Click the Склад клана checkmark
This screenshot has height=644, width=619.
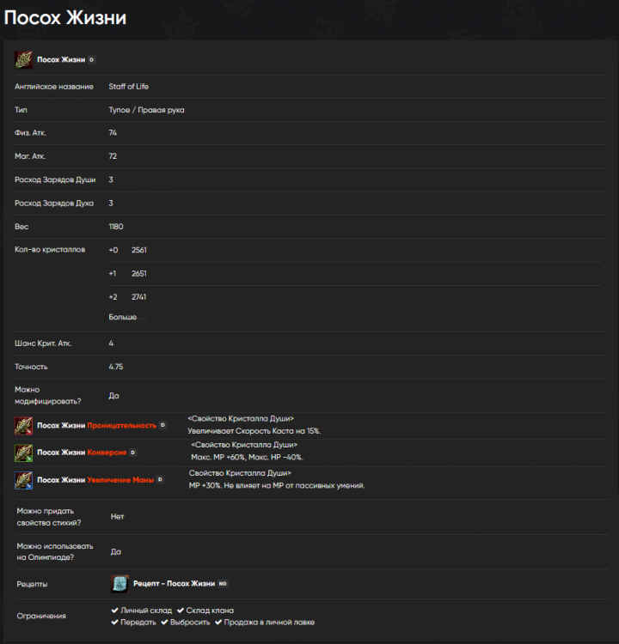(x=181, y=611)
